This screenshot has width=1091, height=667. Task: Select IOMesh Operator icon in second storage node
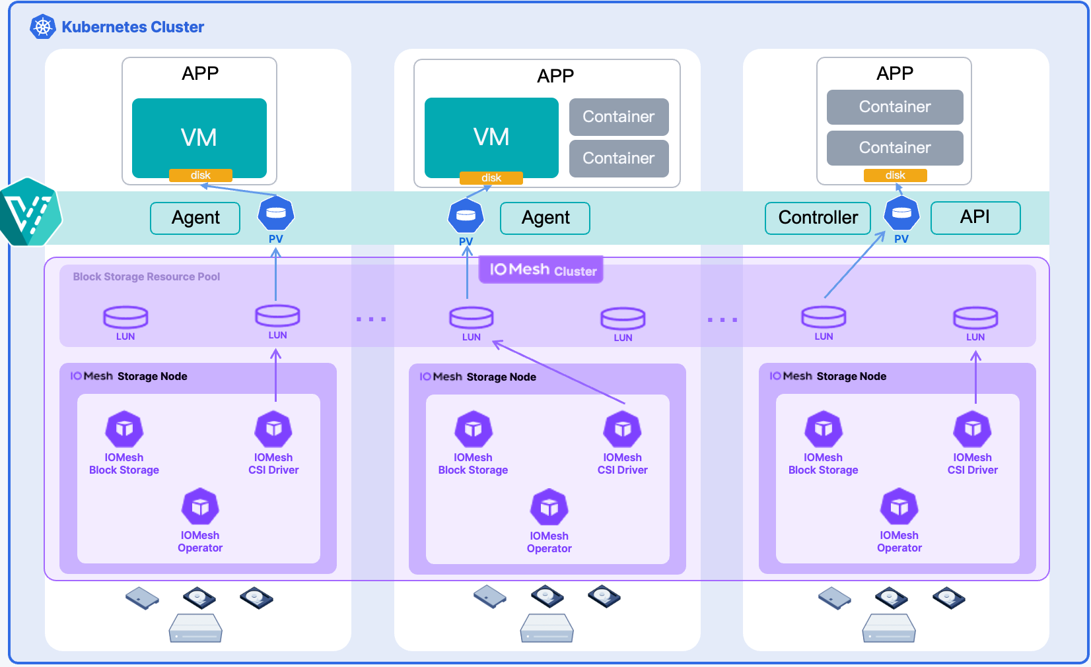pyautogui.click(x=549, y=508)
